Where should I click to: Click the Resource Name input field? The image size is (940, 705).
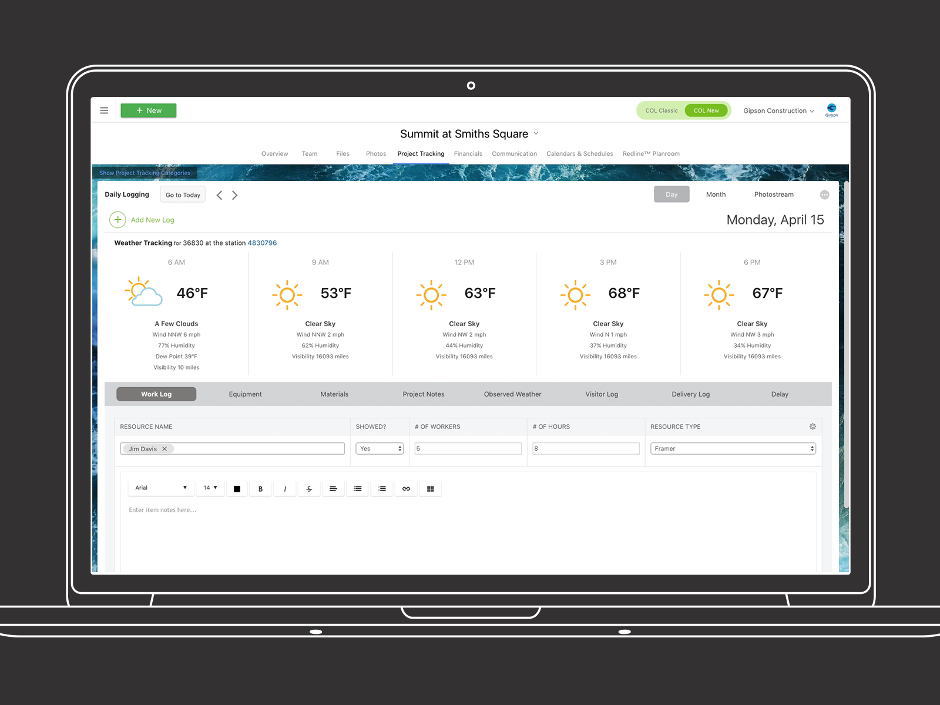tap(232, 449)
